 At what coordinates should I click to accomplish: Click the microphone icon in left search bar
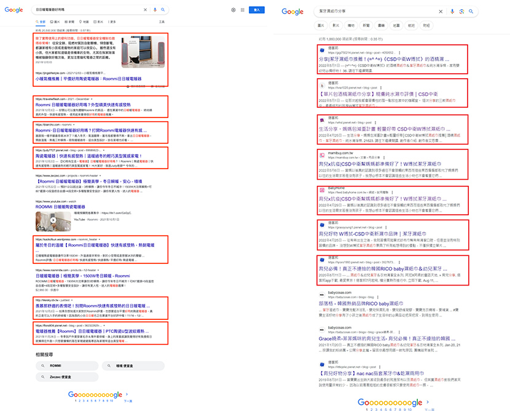[x=154, y=10]
